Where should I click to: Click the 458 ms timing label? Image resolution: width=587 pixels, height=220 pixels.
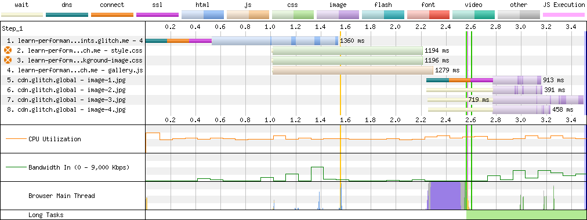click(x=563, y=109)
